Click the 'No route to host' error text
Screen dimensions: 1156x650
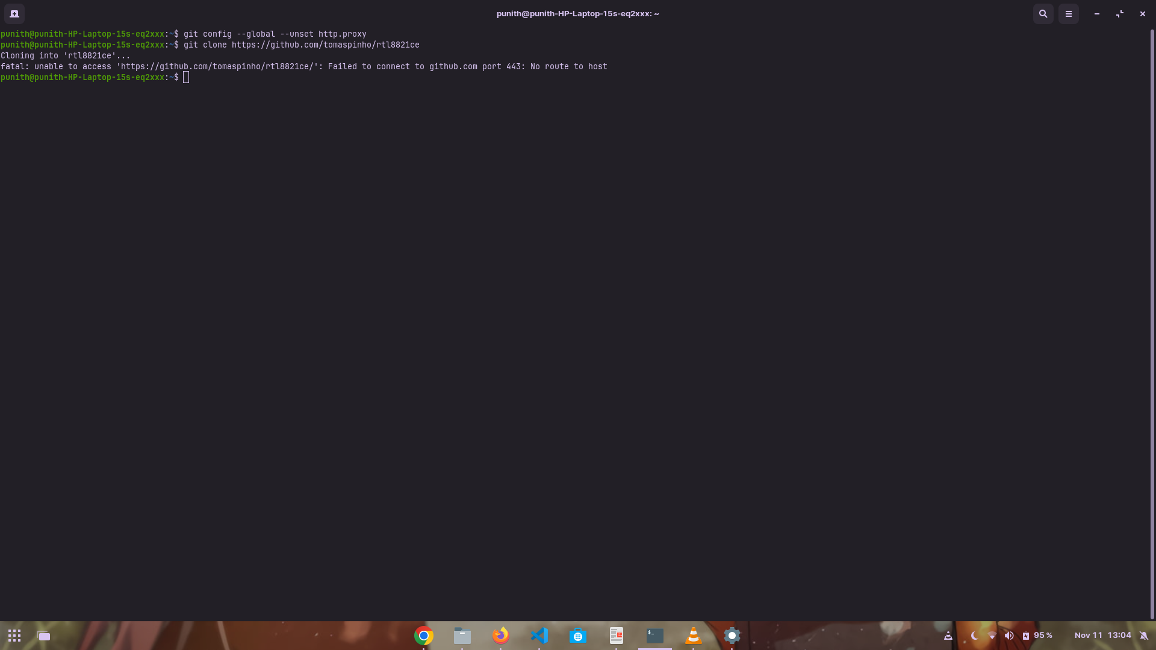[x=569, y=67]
